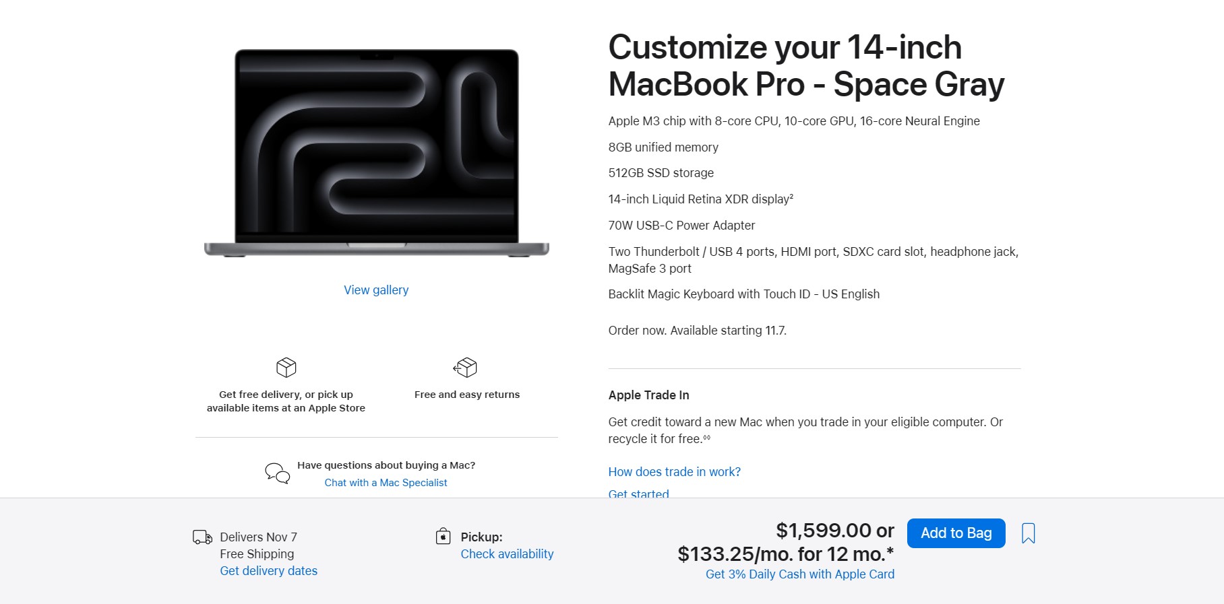Image resolution: width=1224 pixels, height=604 pixels.
Task: Click the free delivery box icon
Action: coord(286,368)
